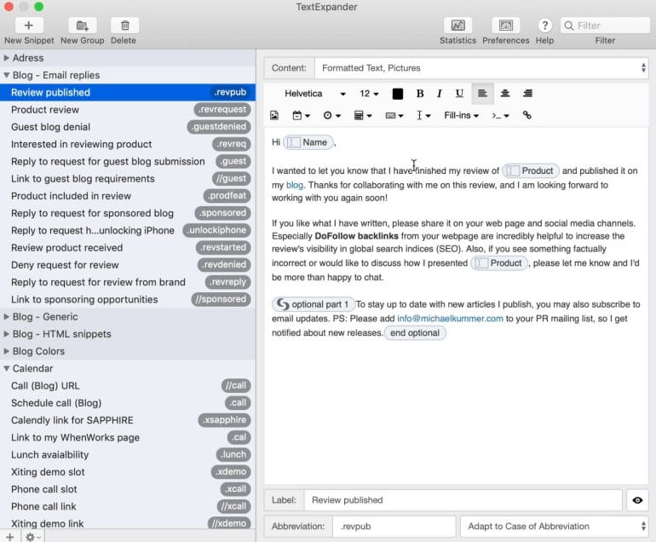
Task: Click the Filter search field
Action: pyautogui.click(x=605, y=26)
